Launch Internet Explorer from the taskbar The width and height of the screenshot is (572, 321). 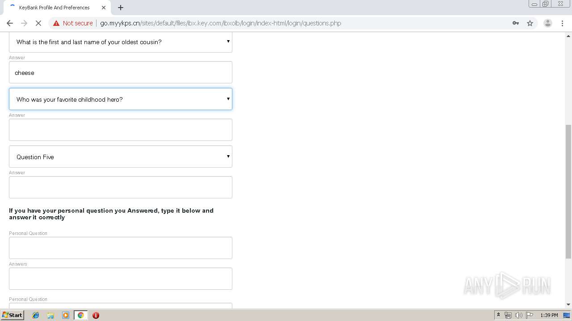point(36,315)
